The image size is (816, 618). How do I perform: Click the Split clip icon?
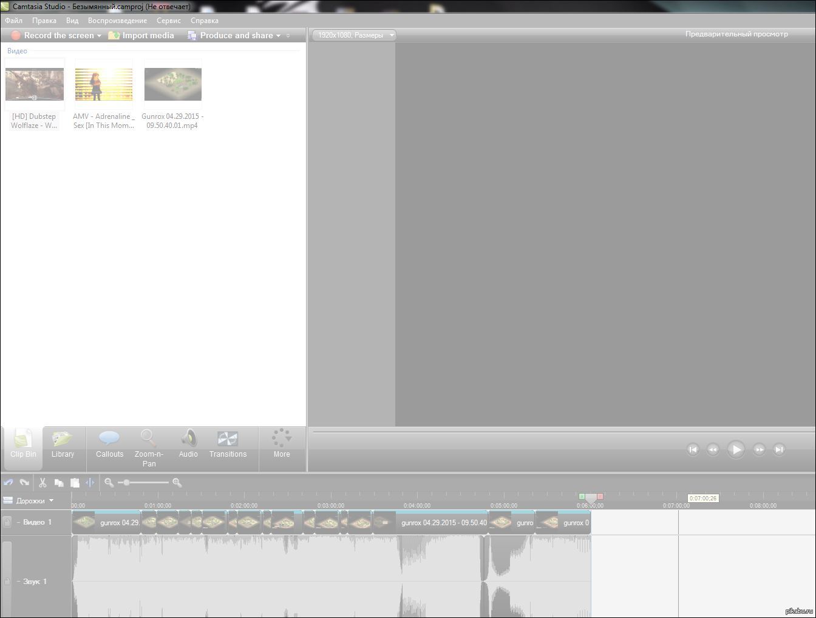click(90, 483)
